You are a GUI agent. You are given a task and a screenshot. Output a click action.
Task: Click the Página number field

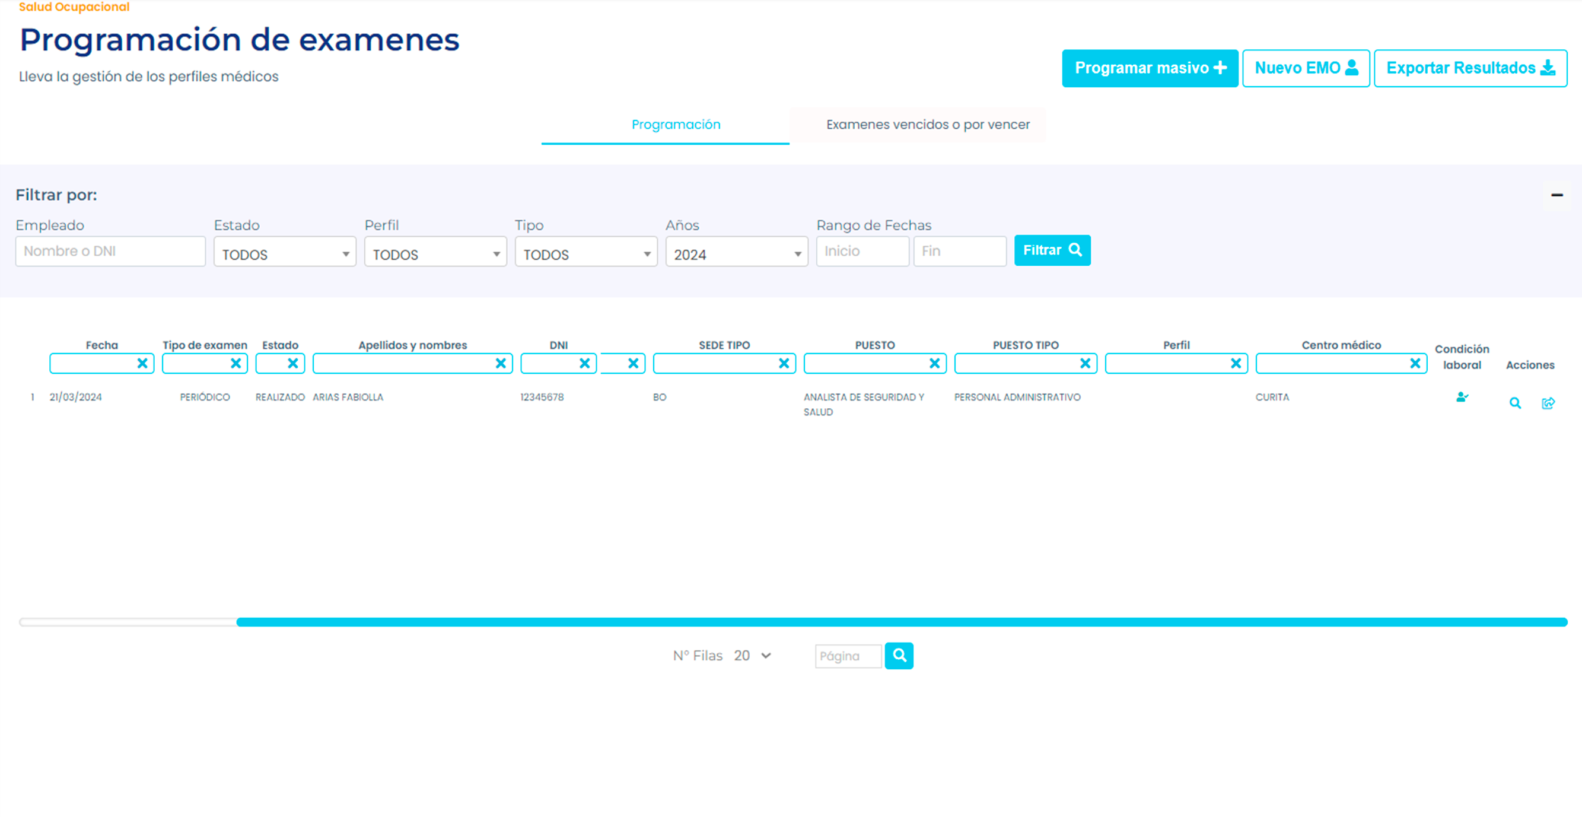coord(848,657)
